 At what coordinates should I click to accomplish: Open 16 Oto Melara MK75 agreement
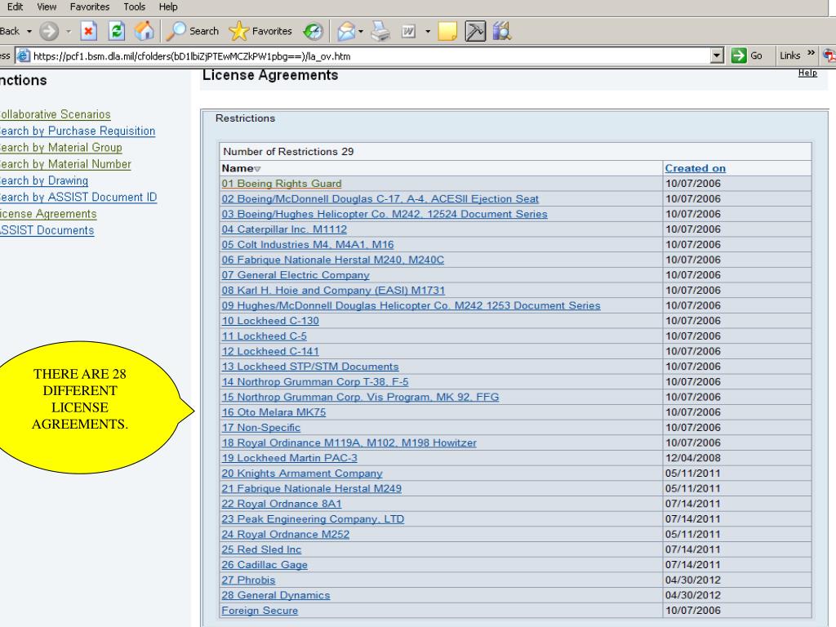pos(273,412)
